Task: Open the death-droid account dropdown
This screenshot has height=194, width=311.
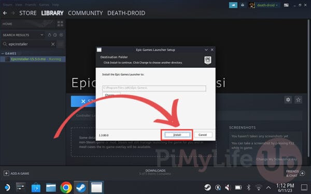Action: point(267,5)
